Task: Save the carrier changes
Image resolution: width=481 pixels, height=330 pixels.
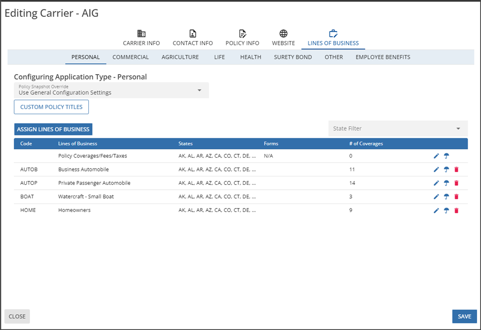Action: (464, 317)
